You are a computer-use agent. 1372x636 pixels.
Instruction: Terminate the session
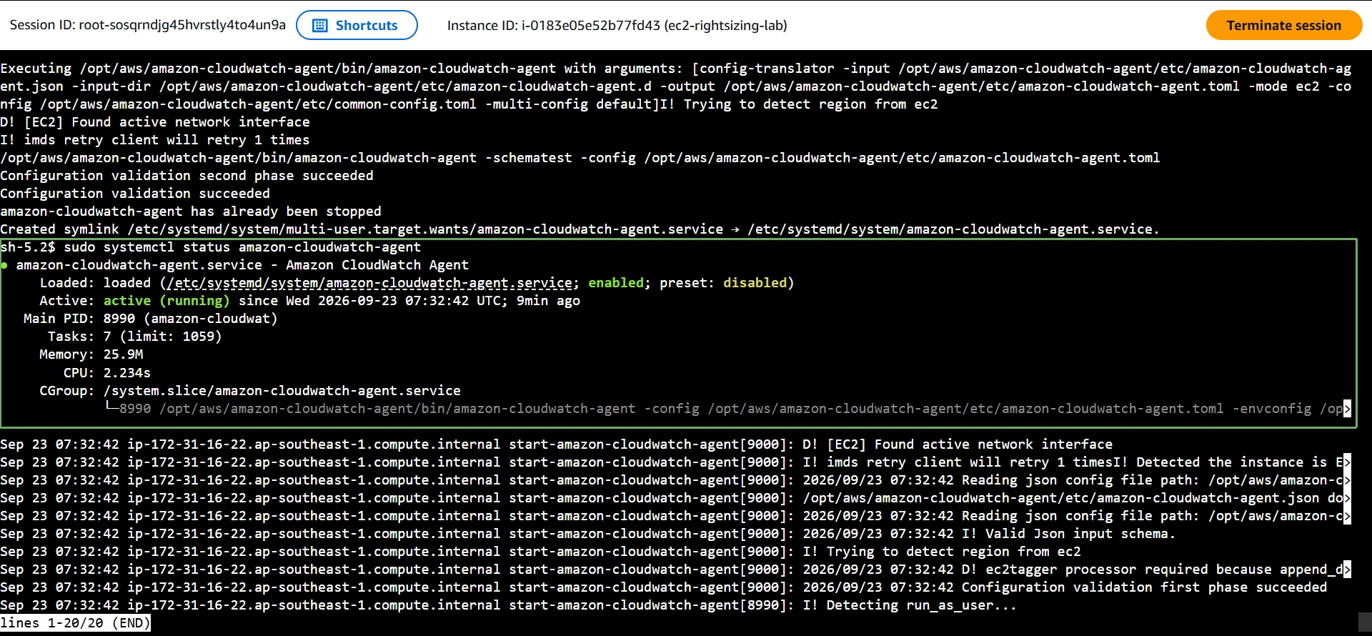point(1283,25)
